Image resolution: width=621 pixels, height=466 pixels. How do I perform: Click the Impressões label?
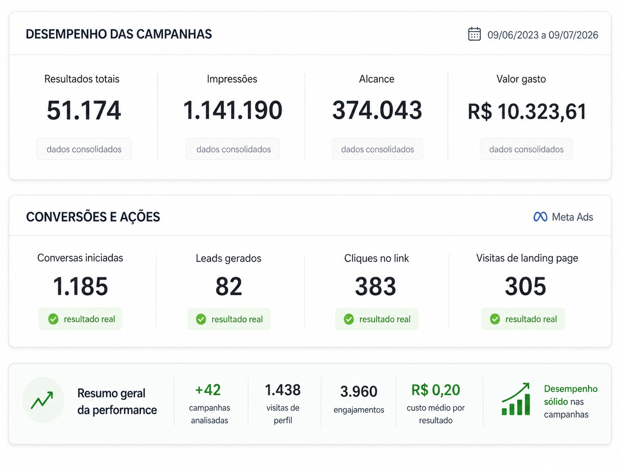pos(232,79)
